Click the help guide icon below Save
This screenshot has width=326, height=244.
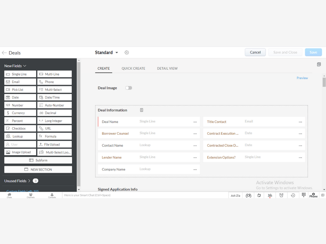(319, 64)
